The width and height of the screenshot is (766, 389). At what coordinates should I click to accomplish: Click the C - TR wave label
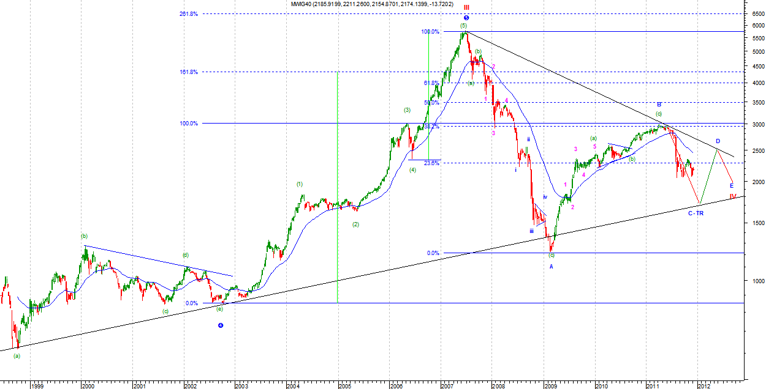[695, 213]
